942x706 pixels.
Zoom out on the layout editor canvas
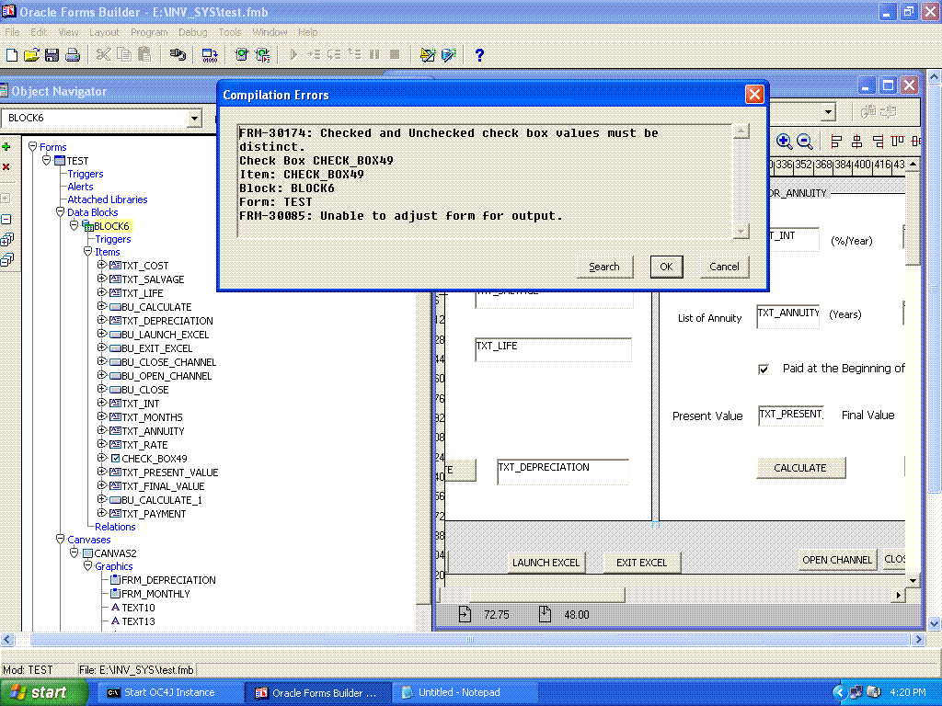pyautogui.click(x=804, y=142)
